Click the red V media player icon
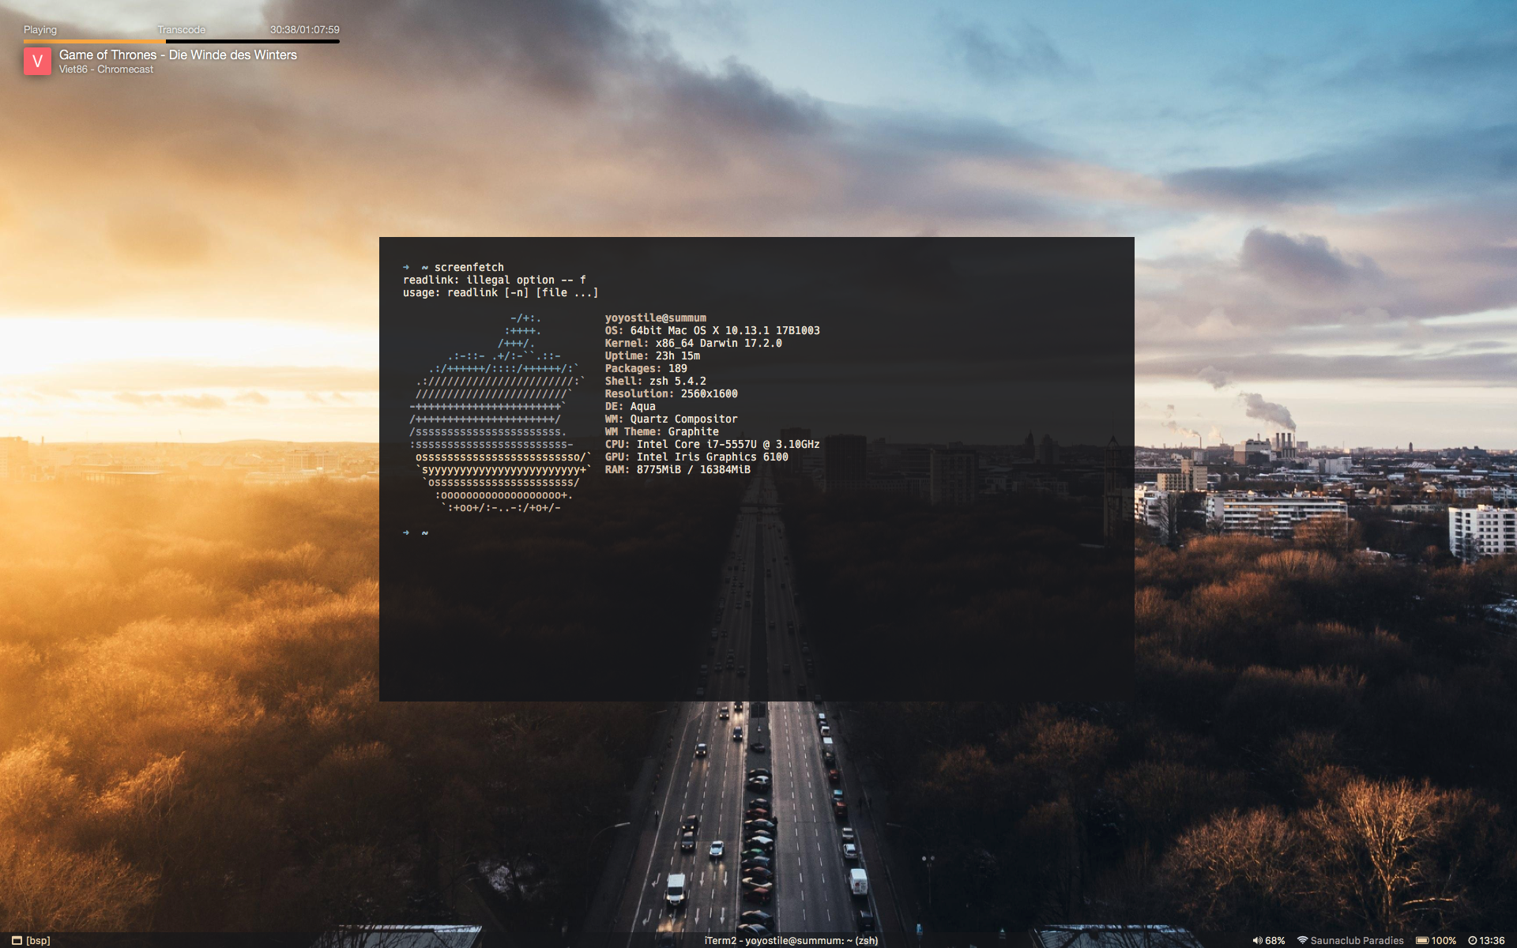Image resolution: width=1517 pixels, height=948 pixels. (37, 61)
